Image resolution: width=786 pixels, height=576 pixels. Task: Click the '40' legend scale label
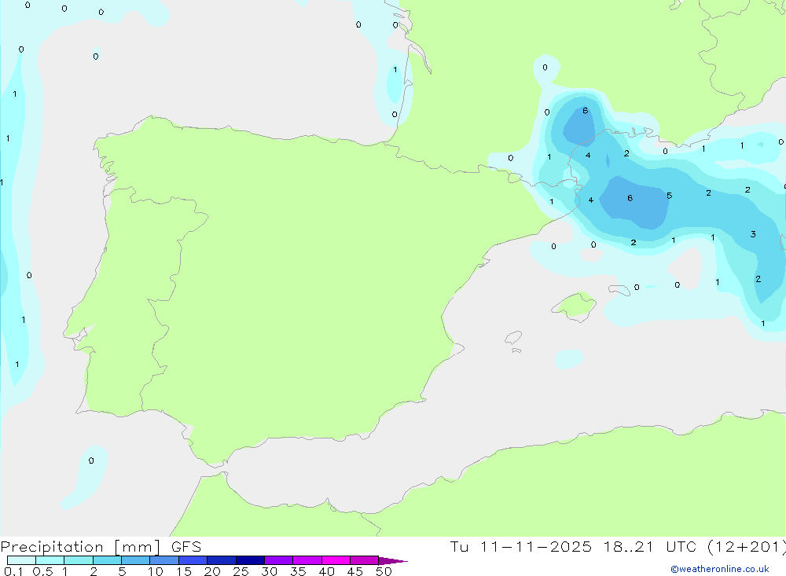(x=327, y=571)
